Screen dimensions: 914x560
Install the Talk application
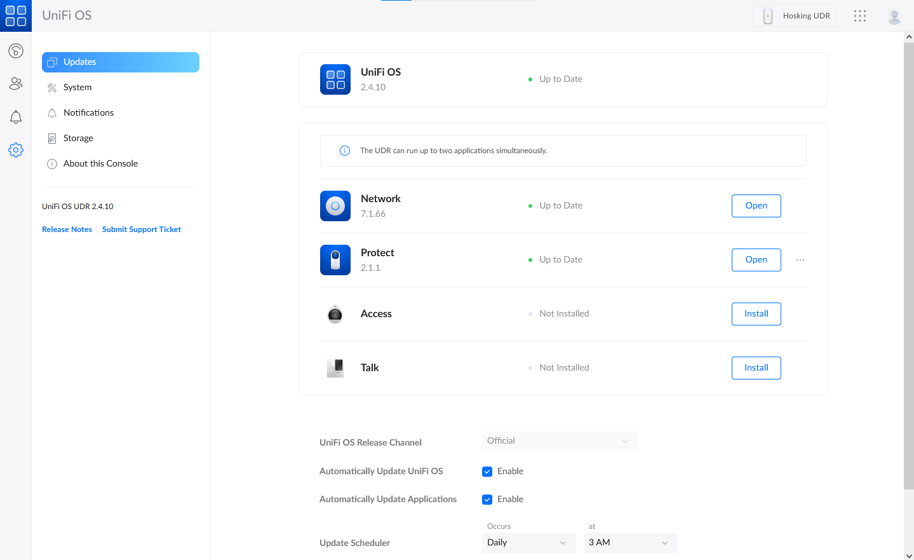(x=756, y=368)
